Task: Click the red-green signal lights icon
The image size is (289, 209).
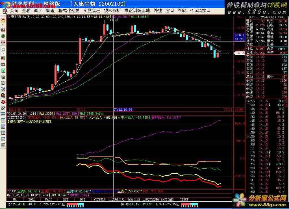Action: 3,58
